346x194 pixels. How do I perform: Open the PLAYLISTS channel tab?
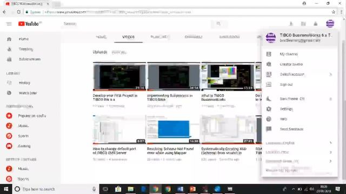pos(160,37)
